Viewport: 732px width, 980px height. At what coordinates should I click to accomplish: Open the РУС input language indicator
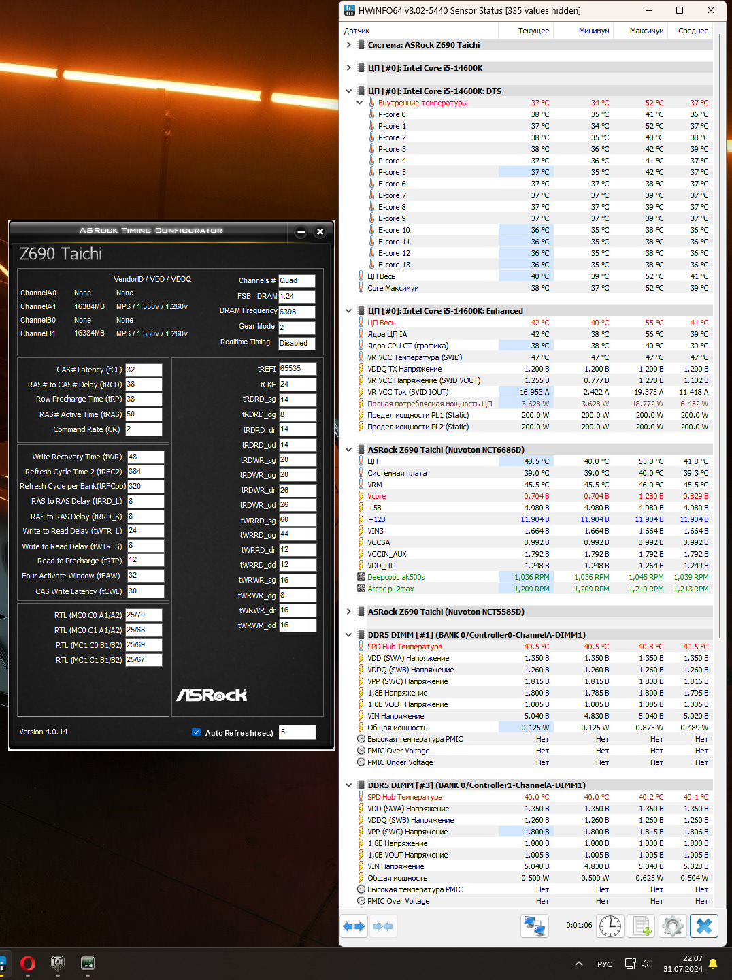coord(604,964)
